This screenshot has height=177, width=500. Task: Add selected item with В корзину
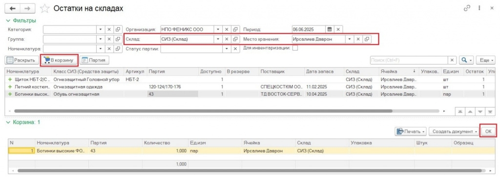(x=60, y=60)
